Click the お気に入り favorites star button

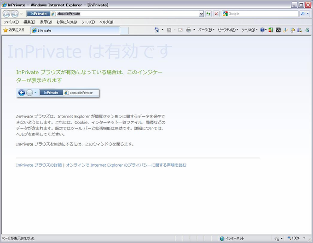(14, 30)
